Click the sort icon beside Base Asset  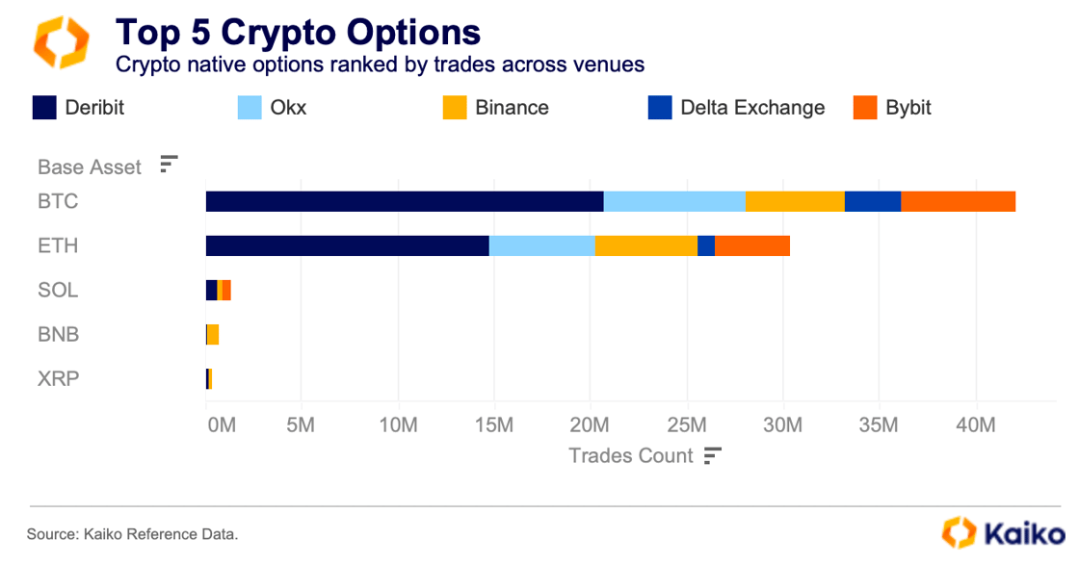point(169,165)
